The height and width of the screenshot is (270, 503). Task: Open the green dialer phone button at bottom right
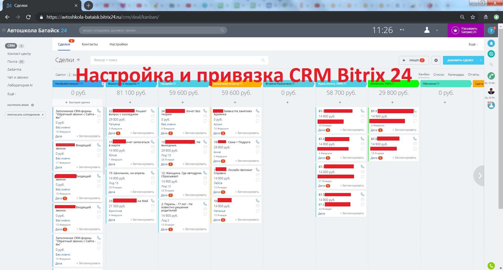[x=491, y=266]
